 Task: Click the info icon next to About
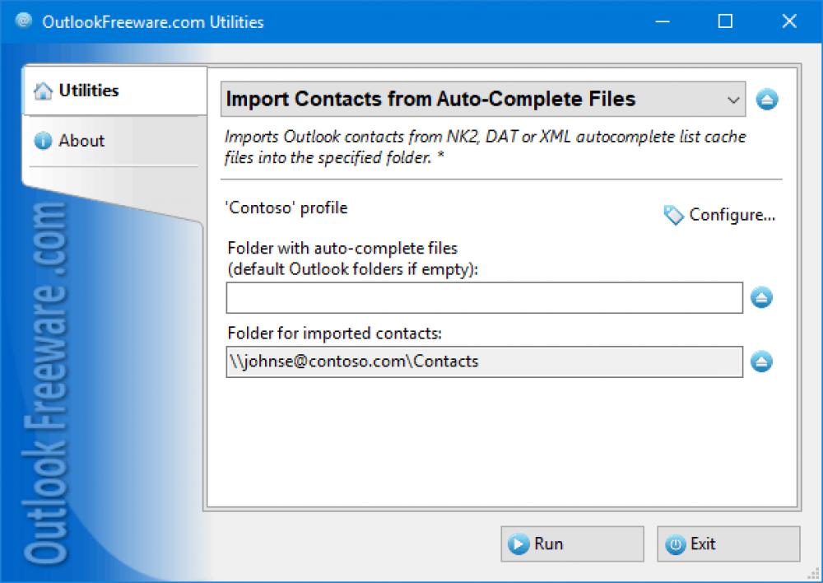pos(42,141)
